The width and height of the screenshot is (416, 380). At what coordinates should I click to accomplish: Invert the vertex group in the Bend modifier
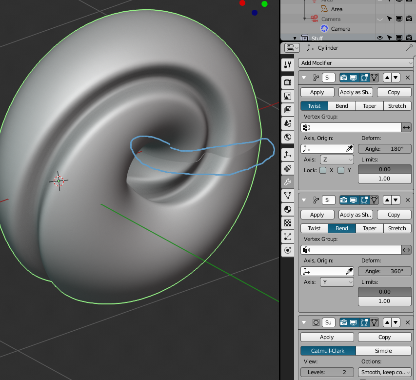coord(406,250)
